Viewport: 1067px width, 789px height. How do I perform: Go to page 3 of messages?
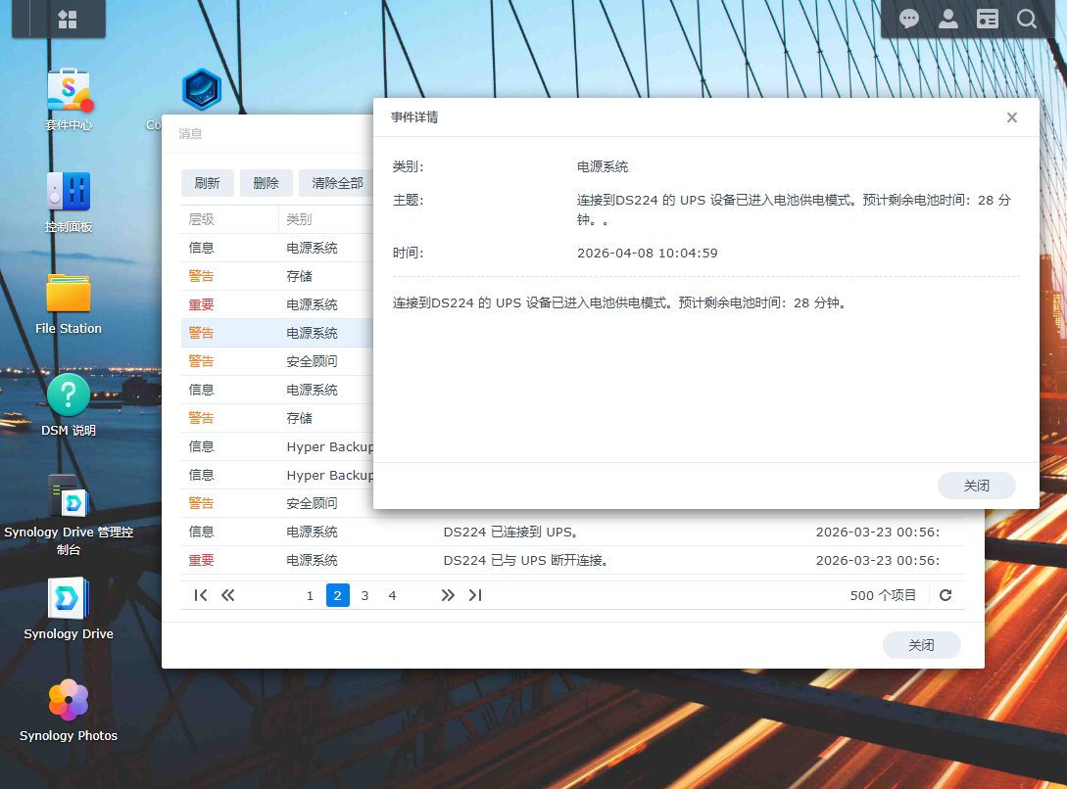pyautogui.click(x=364, y=595)
